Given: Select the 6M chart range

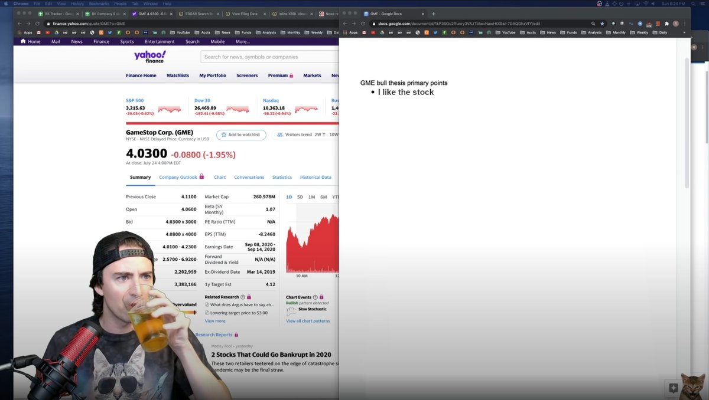Looking at the screenshot, I should click(323, 196).
